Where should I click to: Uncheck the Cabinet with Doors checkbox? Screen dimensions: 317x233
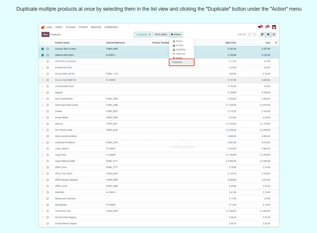43,55
